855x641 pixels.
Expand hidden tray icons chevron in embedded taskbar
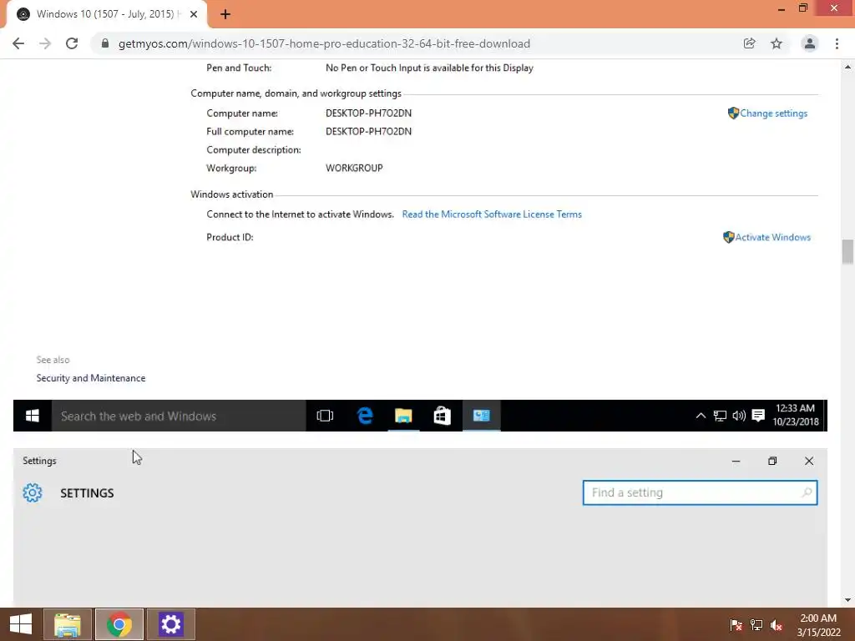coord(701,416)
